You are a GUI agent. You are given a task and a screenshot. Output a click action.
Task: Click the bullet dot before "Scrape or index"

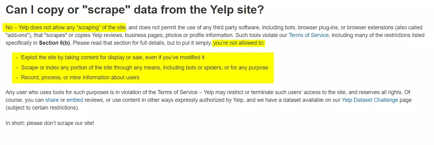pyautogui.click(x=17, y=68)
